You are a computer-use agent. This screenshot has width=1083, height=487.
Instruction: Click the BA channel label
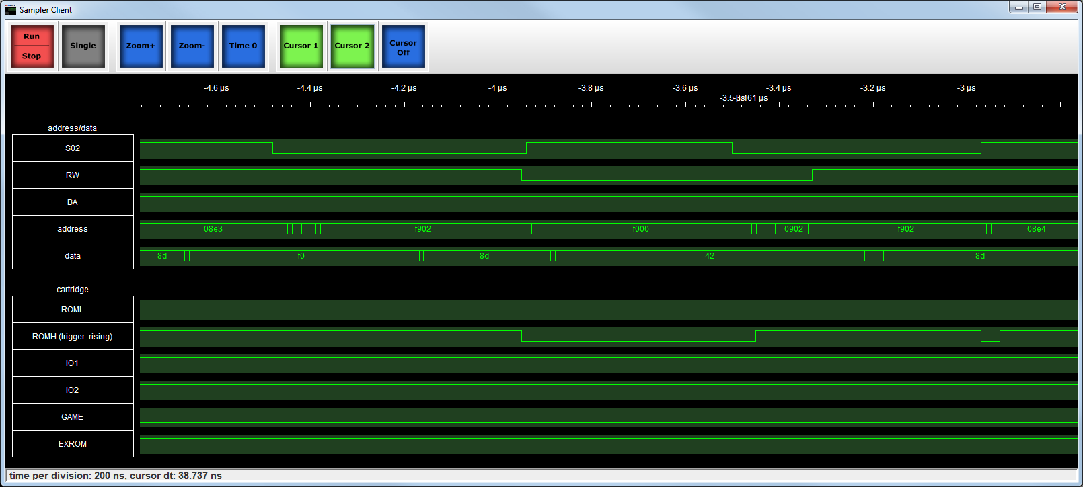tap(73, 202)
